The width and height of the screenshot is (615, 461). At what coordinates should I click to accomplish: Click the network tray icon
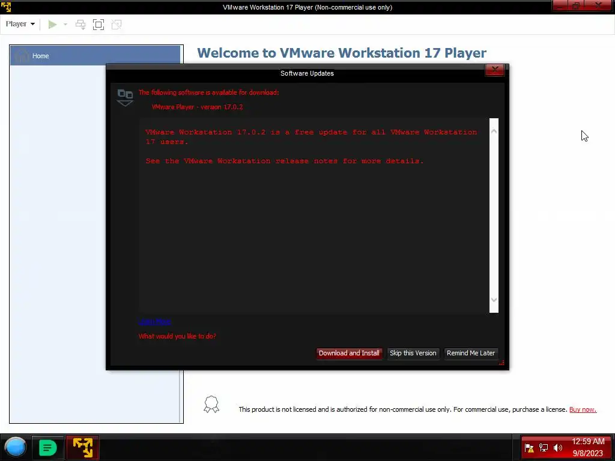click(x=544, y=448)
